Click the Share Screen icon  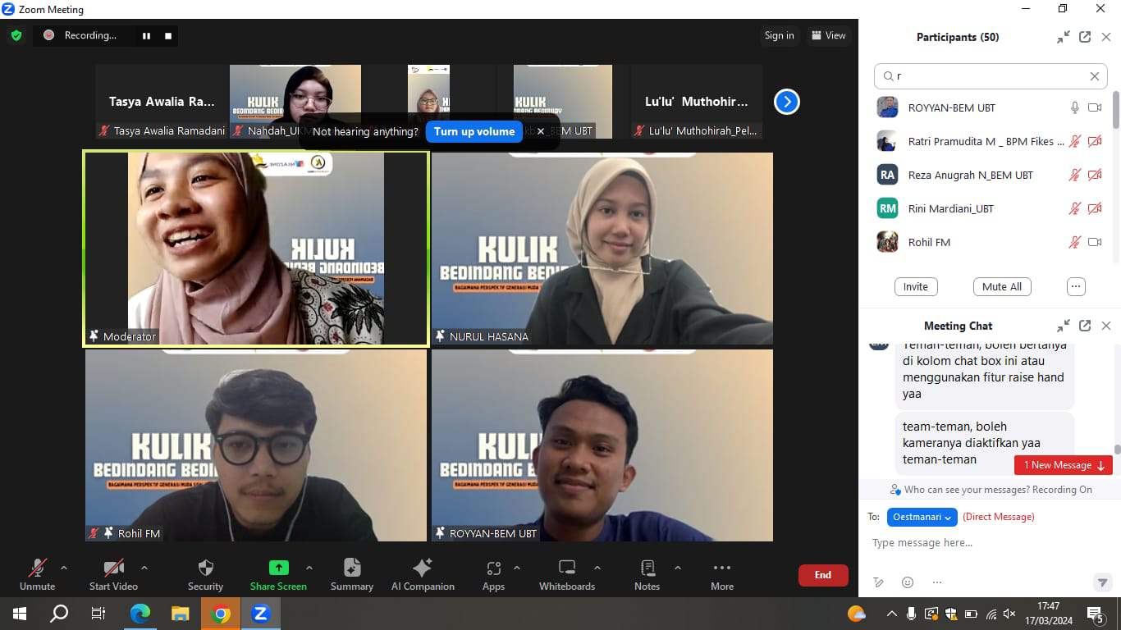(x=278, y=568)
